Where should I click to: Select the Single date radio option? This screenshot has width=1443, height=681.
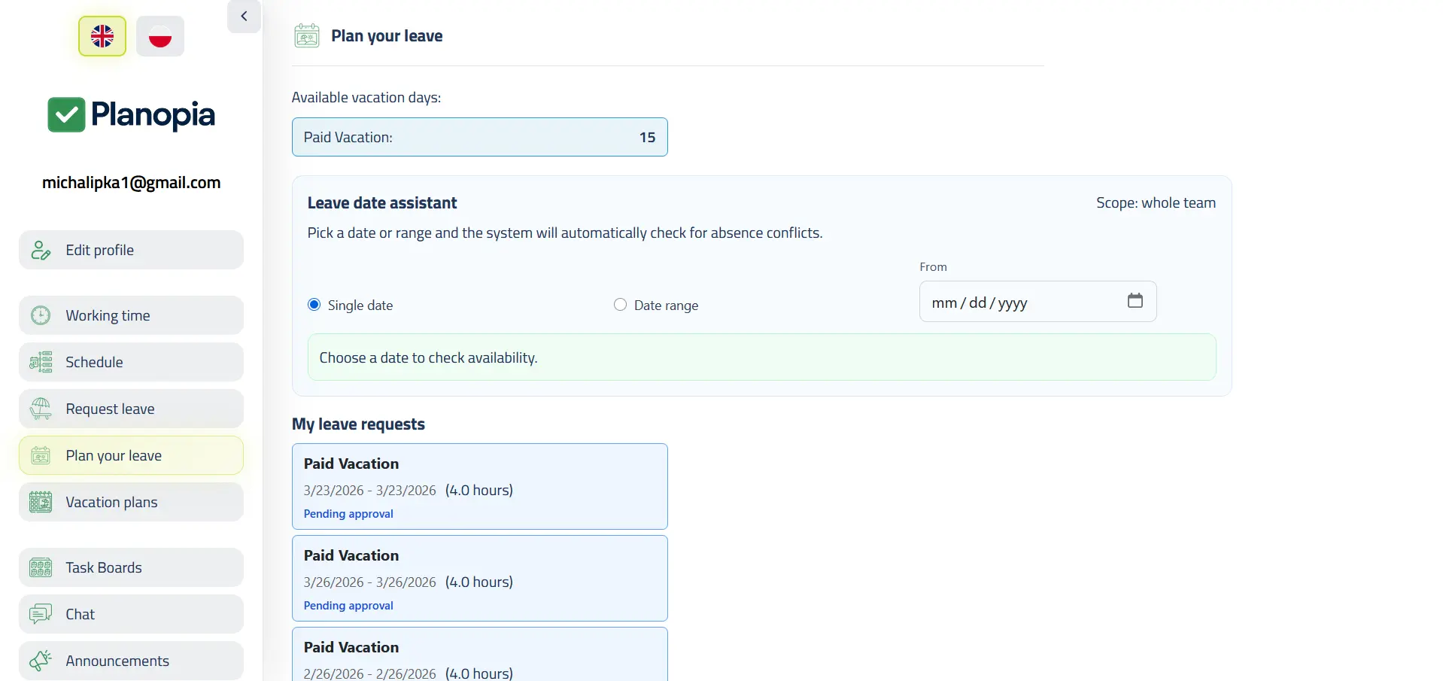coord(314,305)
